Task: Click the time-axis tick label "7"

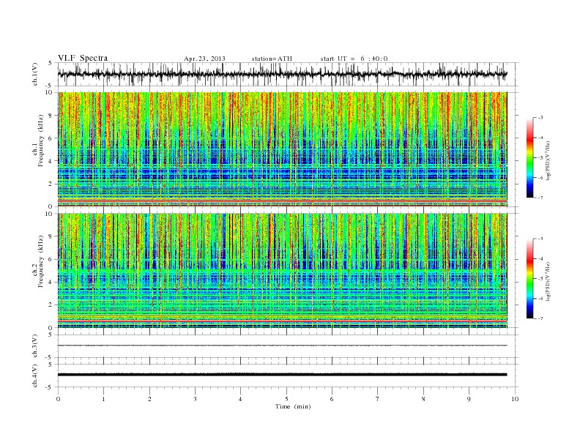Action: pyautogui.click(x=378, y=399)
